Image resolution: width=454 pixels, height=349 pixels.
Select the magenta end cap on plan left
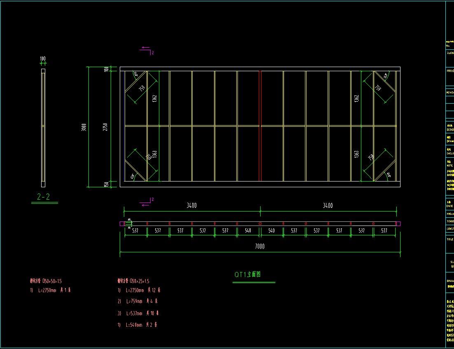[122, 223]
